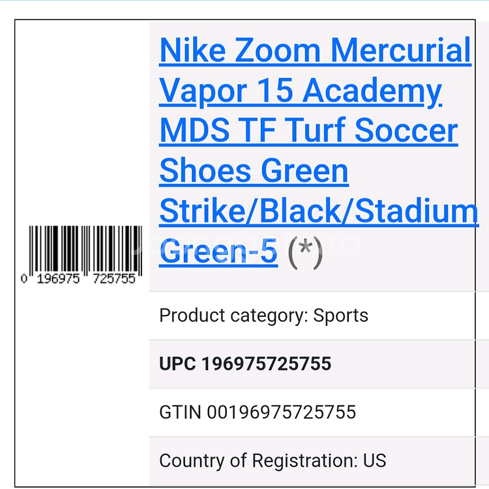Click the word "Sports" in product category
This screenshot has height=489, width=489.
[341, 316]
